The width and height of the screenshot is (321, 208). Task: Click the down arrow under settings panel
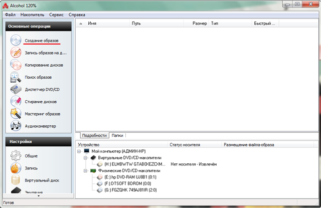(x=39, y=196)
